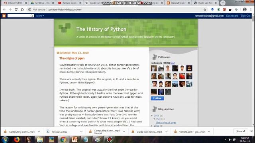Open the file explorer folder on the taskbar
The height and width of the screenshot is (143, 255).
(x=40, y=139)
